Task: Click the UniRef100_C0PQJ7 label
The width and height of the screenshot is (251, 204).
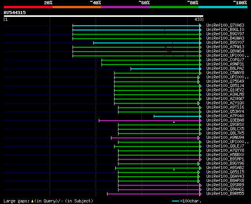Action: 225,60
